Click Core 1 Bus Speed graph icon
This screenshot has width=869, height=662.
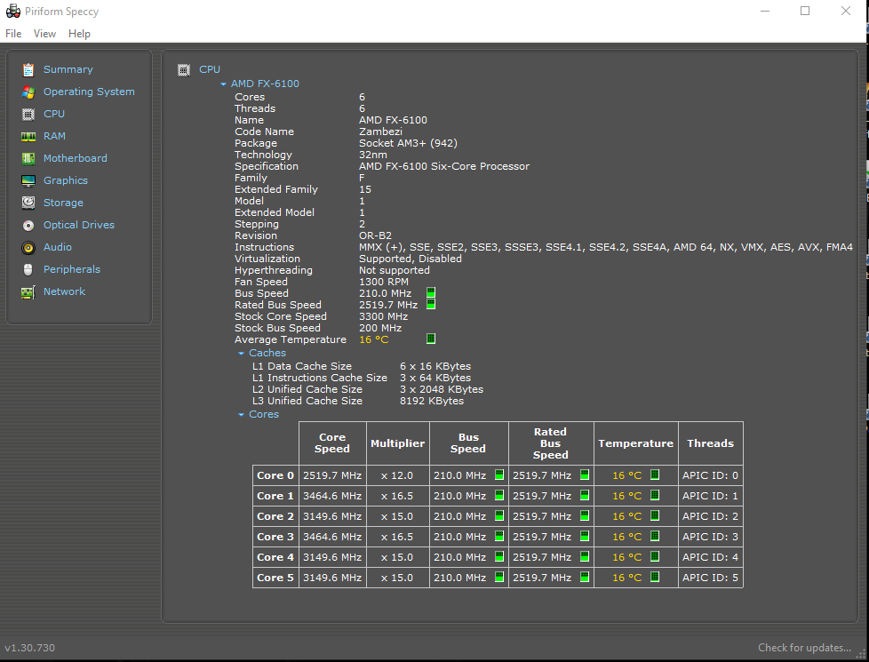click(499, 495)
